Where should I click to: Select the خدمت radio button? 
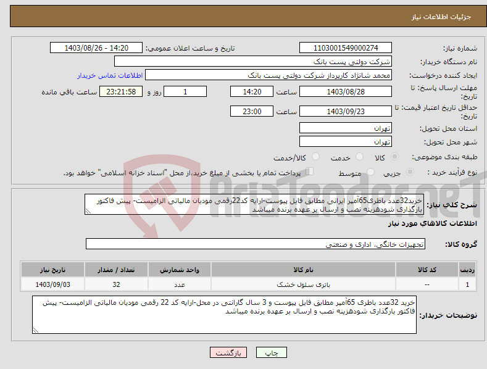coord(359,157)
